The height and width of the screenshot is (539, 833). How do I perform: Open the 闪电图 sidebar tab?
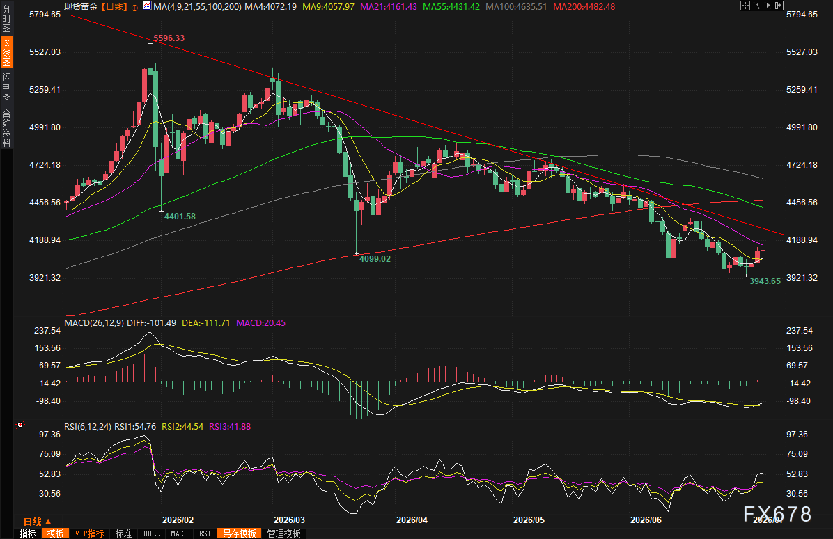click(x=6, y=86)
